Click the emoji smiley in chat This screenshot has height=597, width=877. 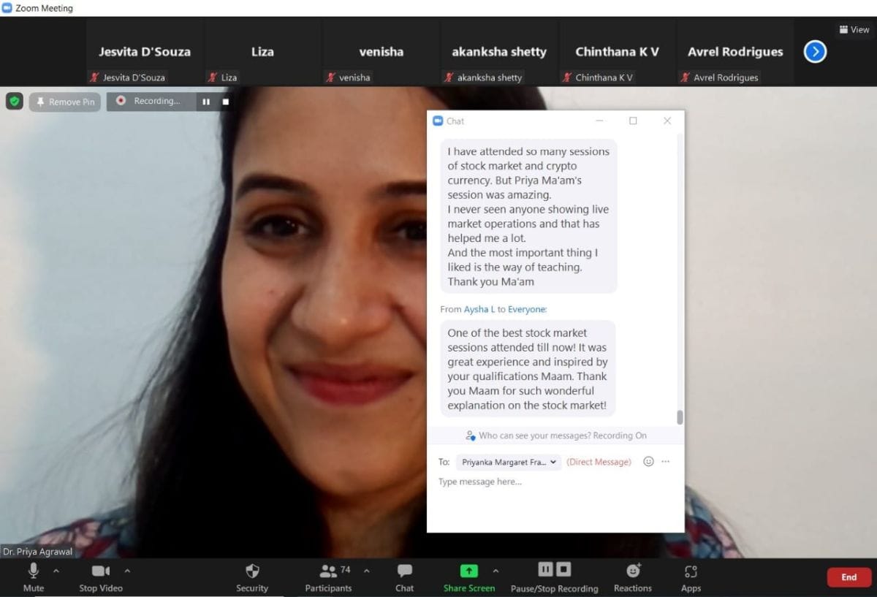pos(648,462)
